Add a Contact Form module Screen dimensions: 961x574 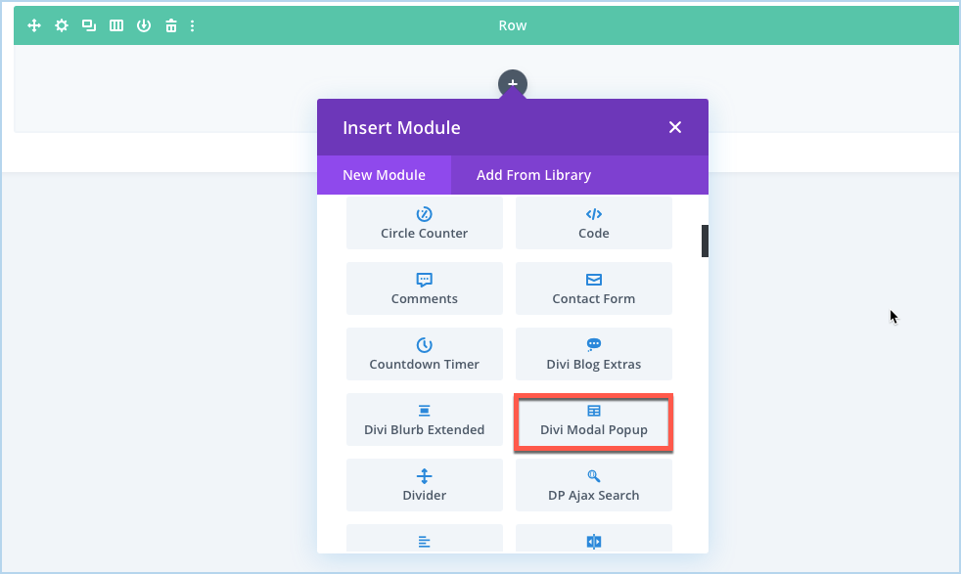593,288
